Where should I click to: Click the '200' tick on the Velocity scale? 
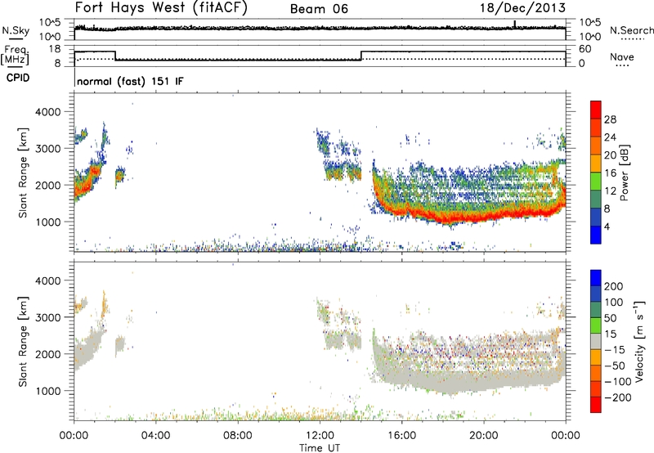coord(614,286)
